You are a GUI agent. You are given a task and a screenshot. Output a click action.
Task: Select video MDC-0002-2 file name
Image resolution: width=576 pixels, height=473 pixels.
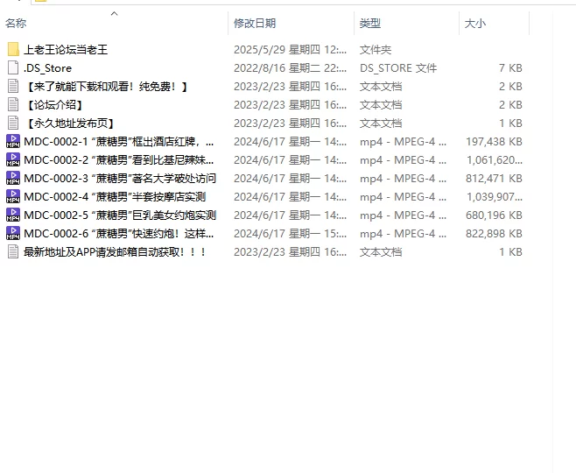(119, 160)
